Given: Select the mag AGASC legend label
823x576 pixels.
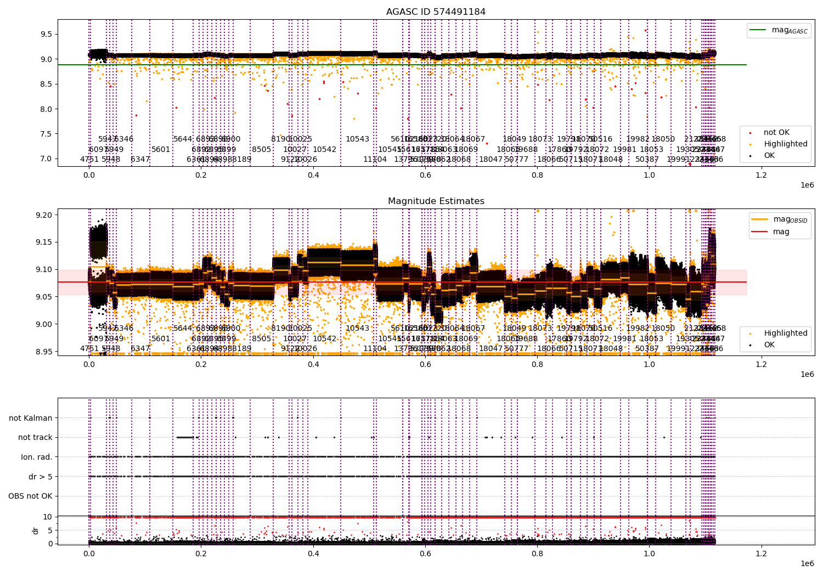Looking at the screenshot, I should (x=790, y=30).
